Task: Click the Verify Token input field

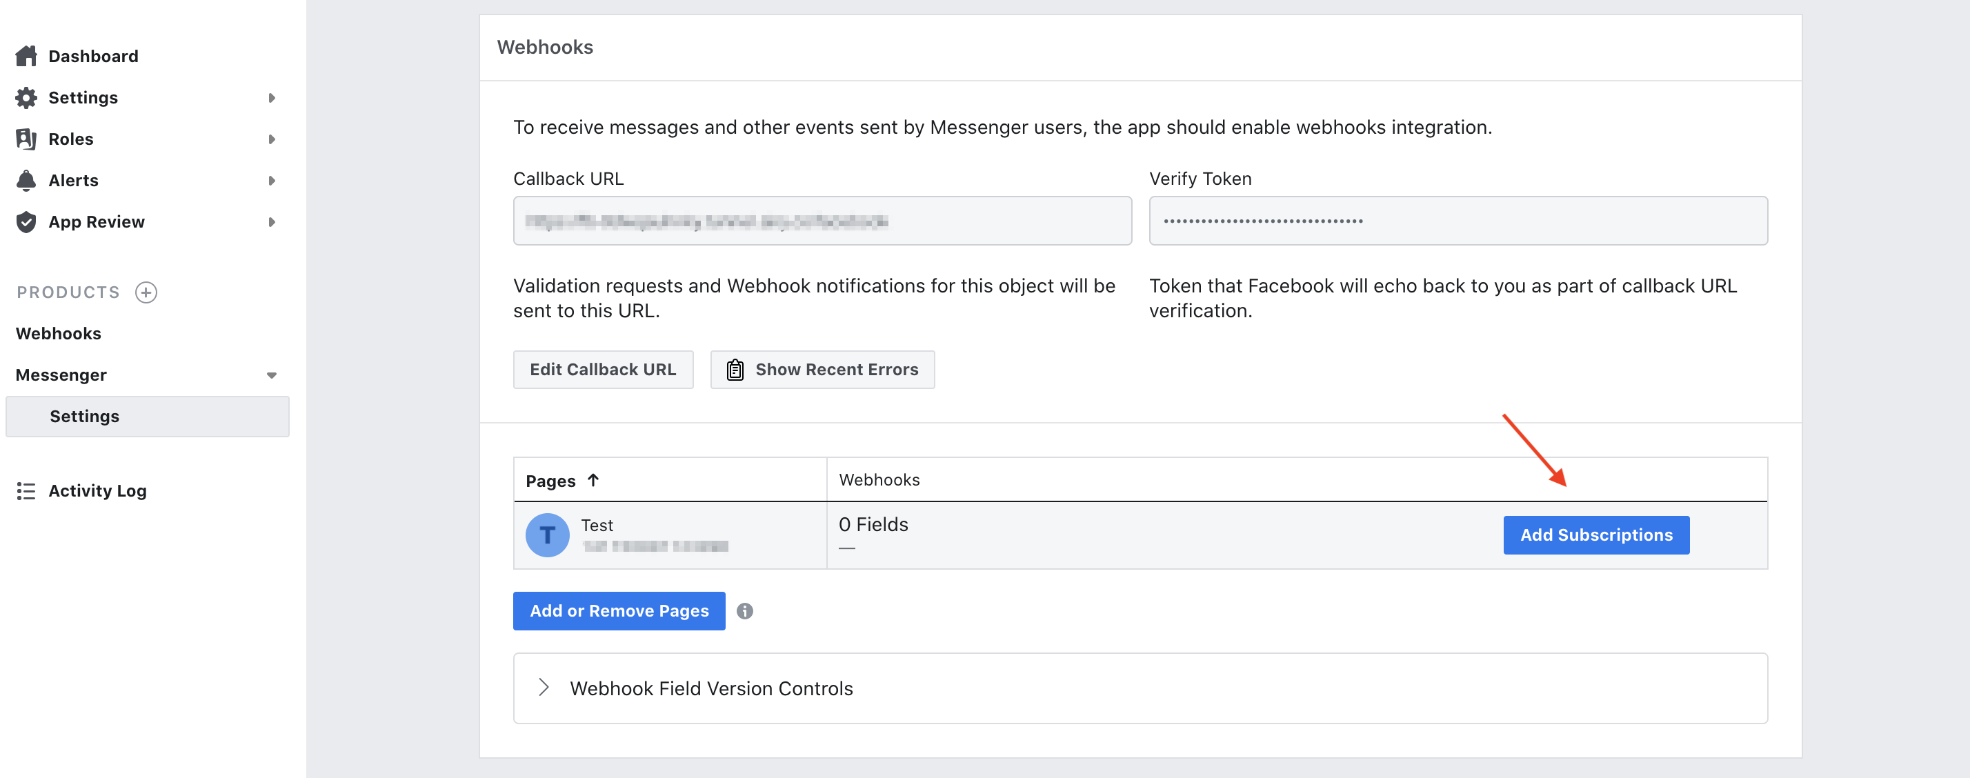Action: click(1457, 221)
